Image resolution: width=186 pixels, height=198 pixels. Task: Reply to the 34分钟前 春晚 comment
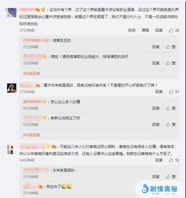[x=159, y=160]
